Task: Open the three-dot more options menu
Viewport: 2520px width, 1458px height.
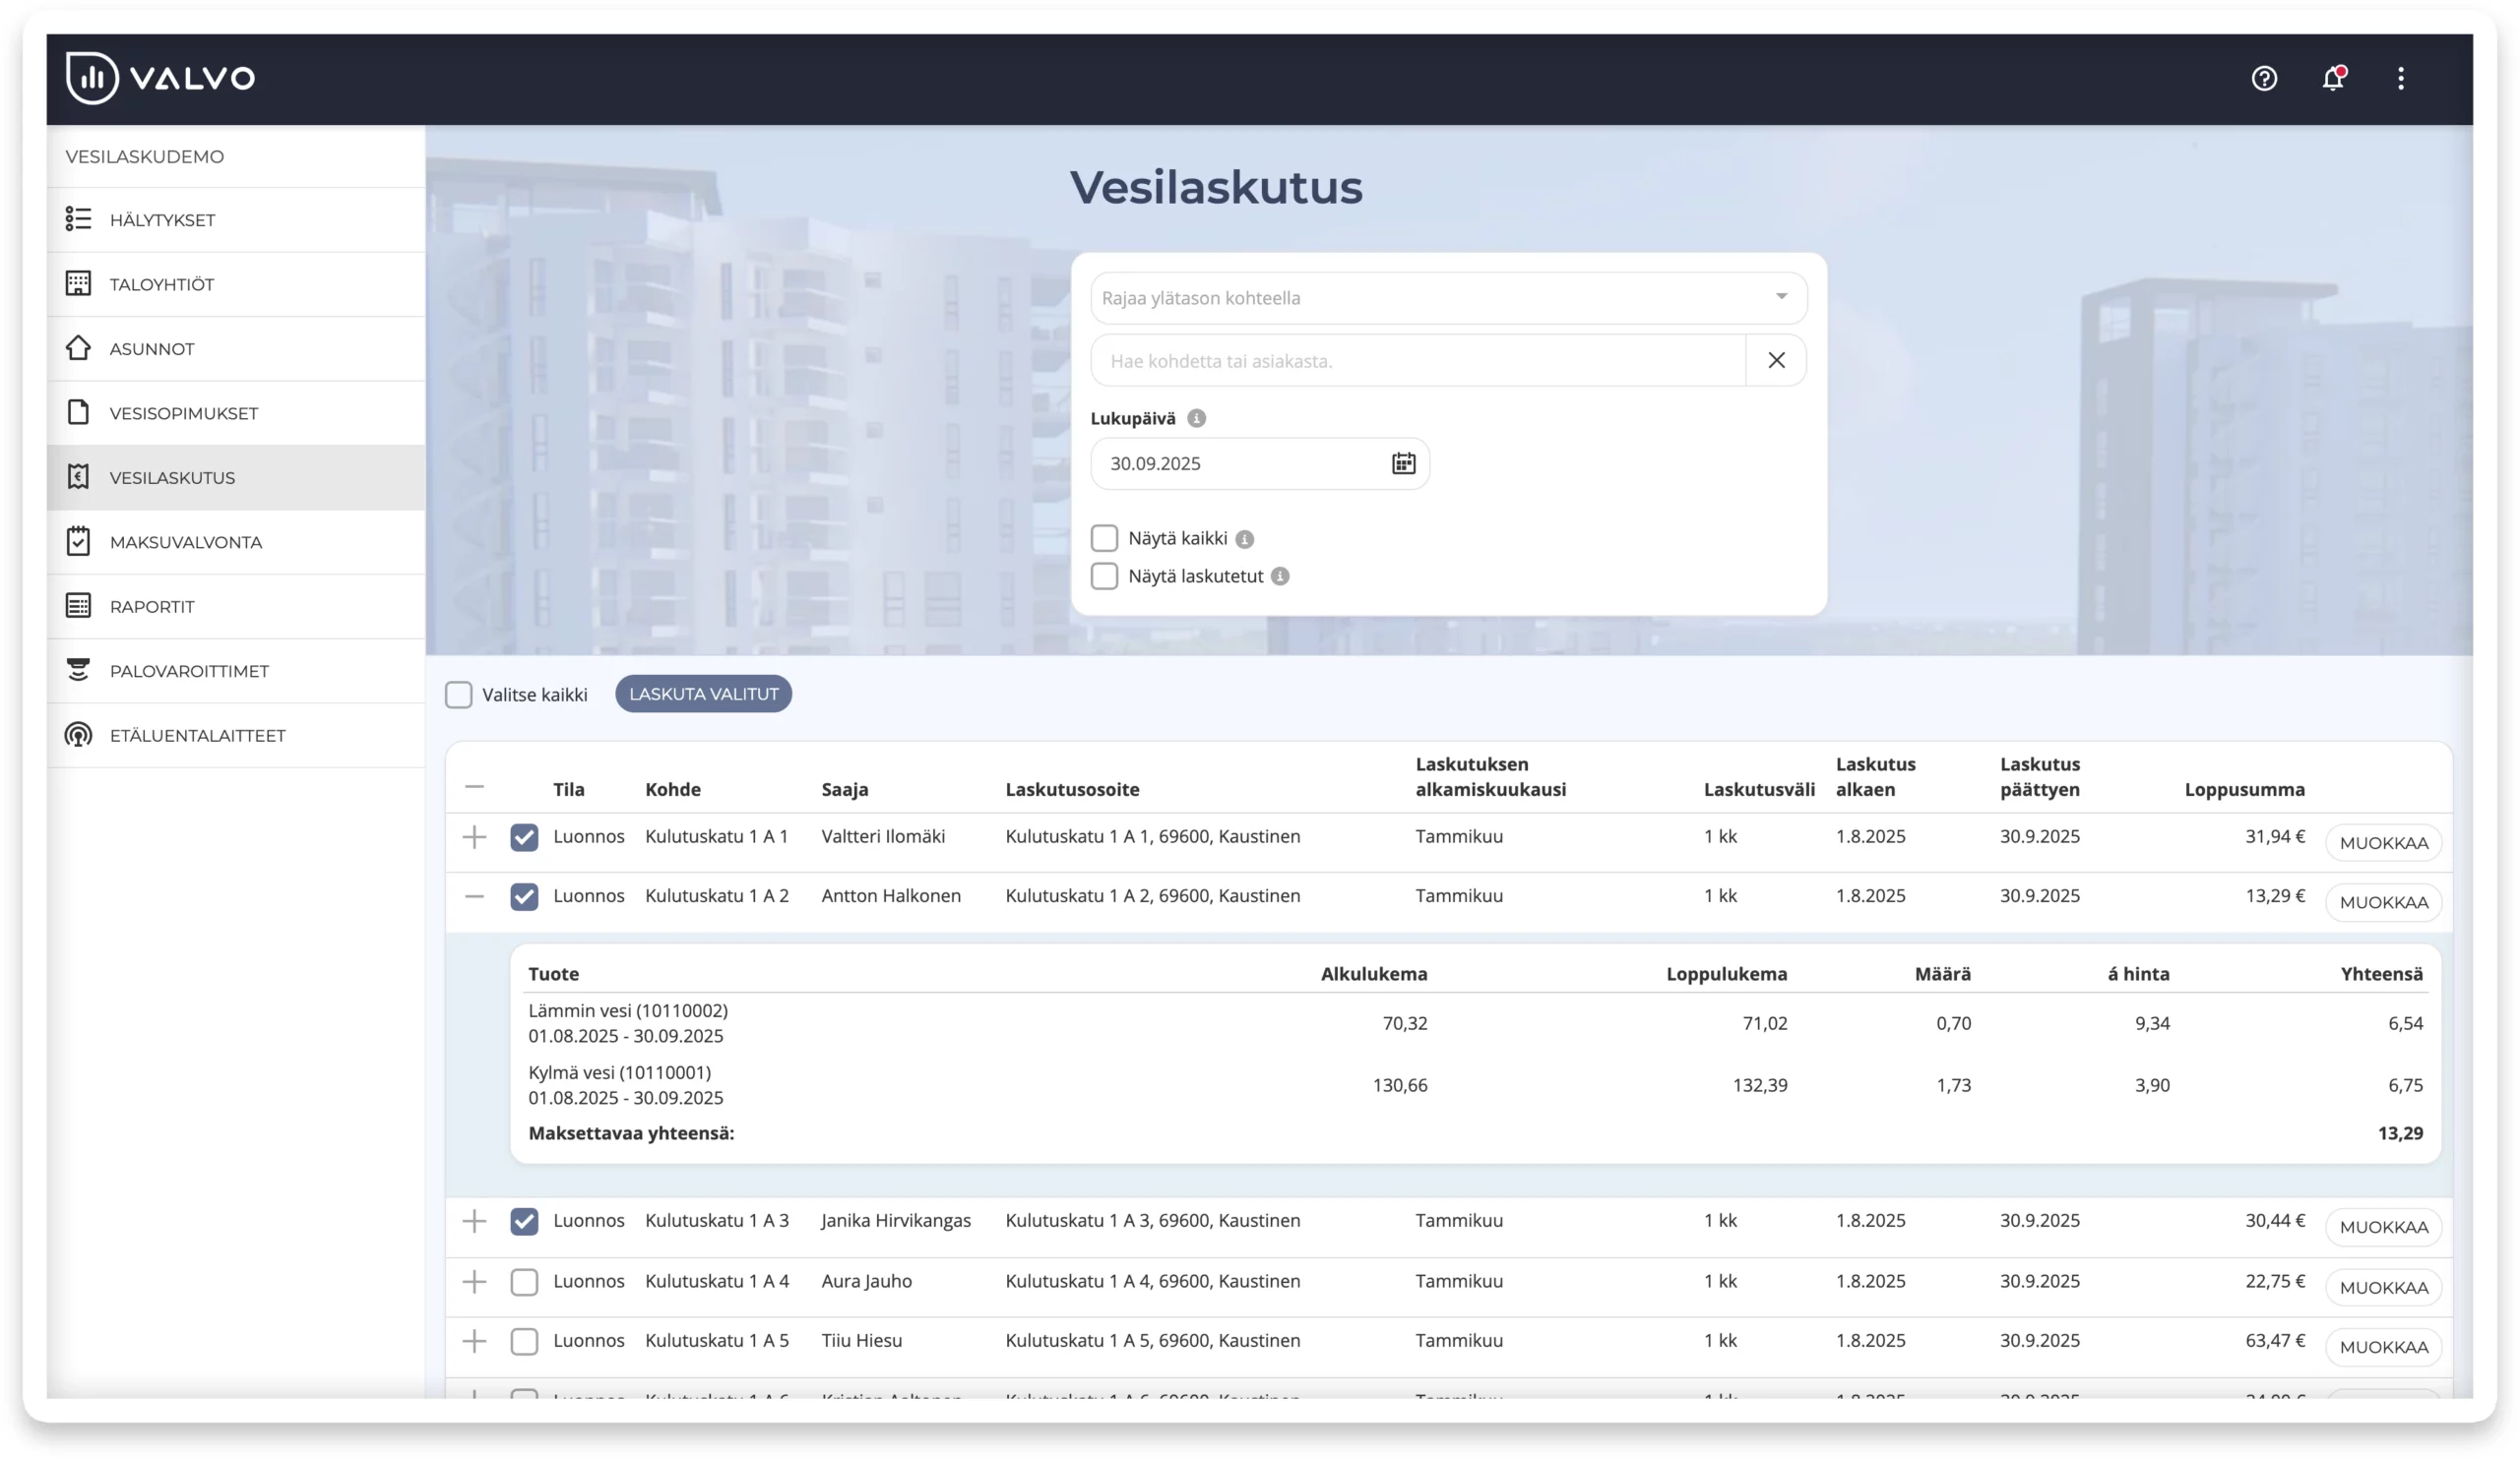Action: tap(2400, 78)
